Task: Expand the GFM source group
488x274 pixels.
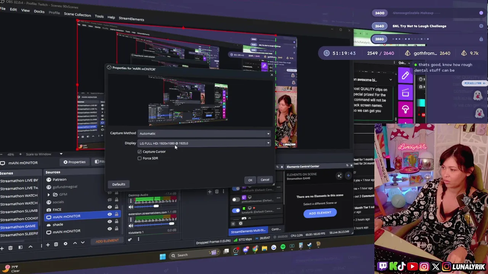Action: pos(49,194)
